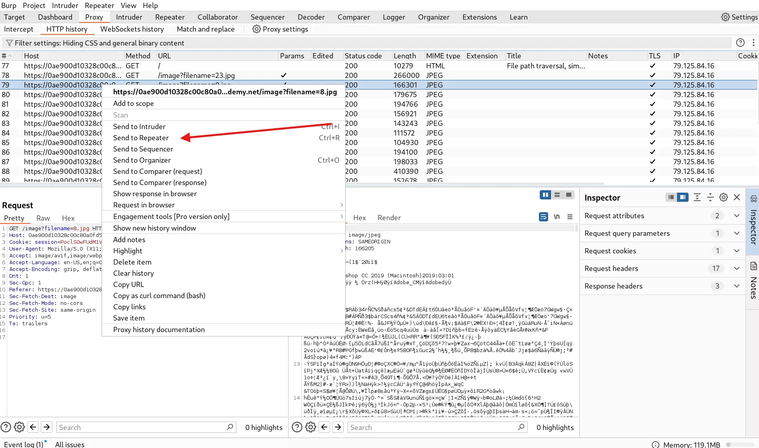Open All issues in status bar
This screenshot has width=759, height=448.
click(x=70, y=444)
